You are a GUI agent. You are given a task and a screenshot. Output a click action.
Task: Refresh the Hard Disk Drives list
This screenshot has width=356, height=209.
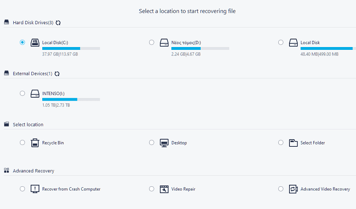(58, 23)
